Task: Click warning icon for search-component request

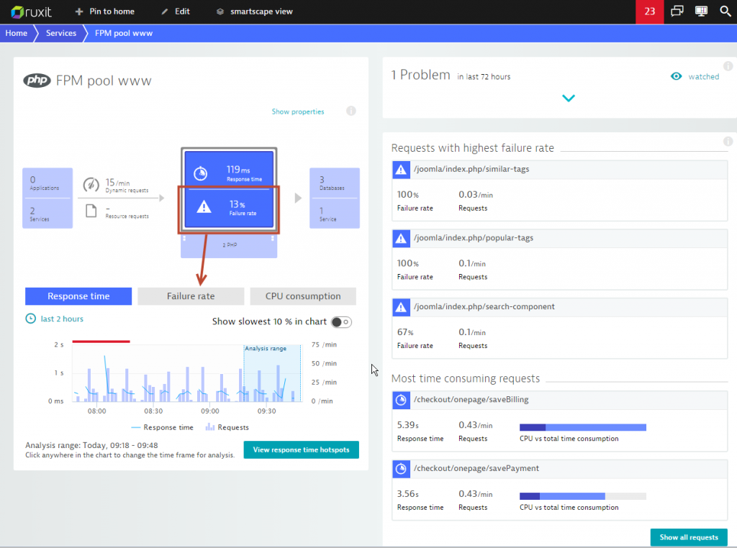Action: tap(401, 307)
